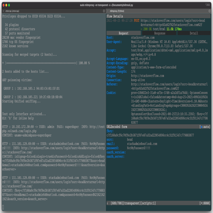
Task: Click the ettercap 100.00 % progress bar line
Action: [x=46, y=63]
